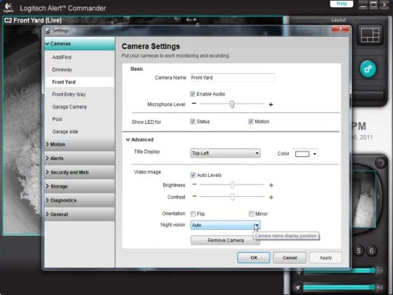The image size is (393, 295).
Task: Click the Apply button
Action: [x=325, y=258]
